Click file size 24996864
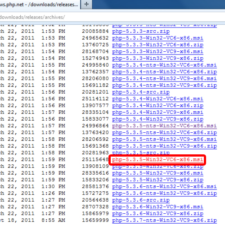Viewport: 225px width, 225px height. [95, 126]
